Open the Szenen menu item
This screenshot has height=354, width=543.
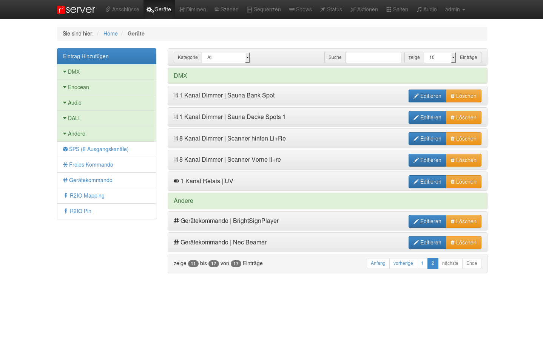pos(227,9)
